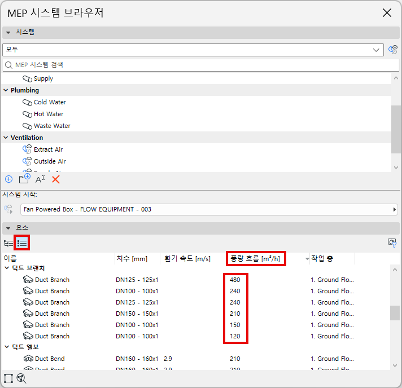Open the column options arrow next to 작업 층
The width and height of the screenshot is (402, 388).
(307, 259)
